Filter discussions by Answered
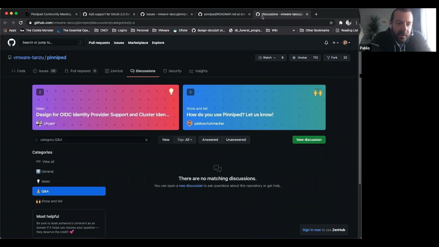The width and height of the screenshot is (439, 247). click(210, 140)
